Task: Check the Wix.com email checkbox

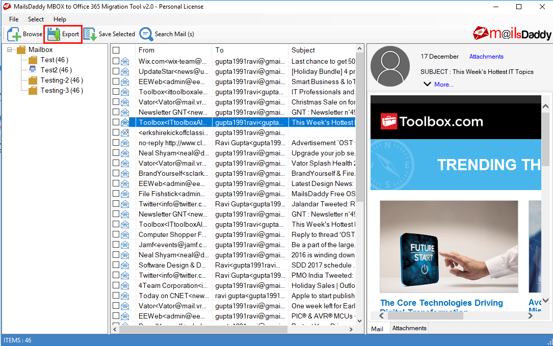Action: [116, 61]
